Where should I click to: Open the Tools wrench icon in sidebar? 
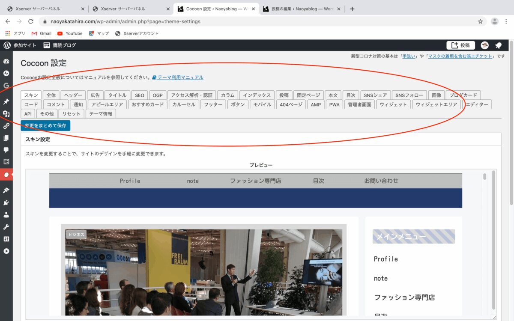click(6, 227)
